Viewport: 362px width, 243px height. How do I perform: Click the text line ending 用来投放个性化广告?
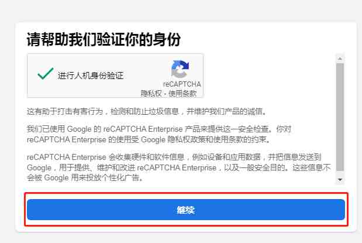point(85,178)
